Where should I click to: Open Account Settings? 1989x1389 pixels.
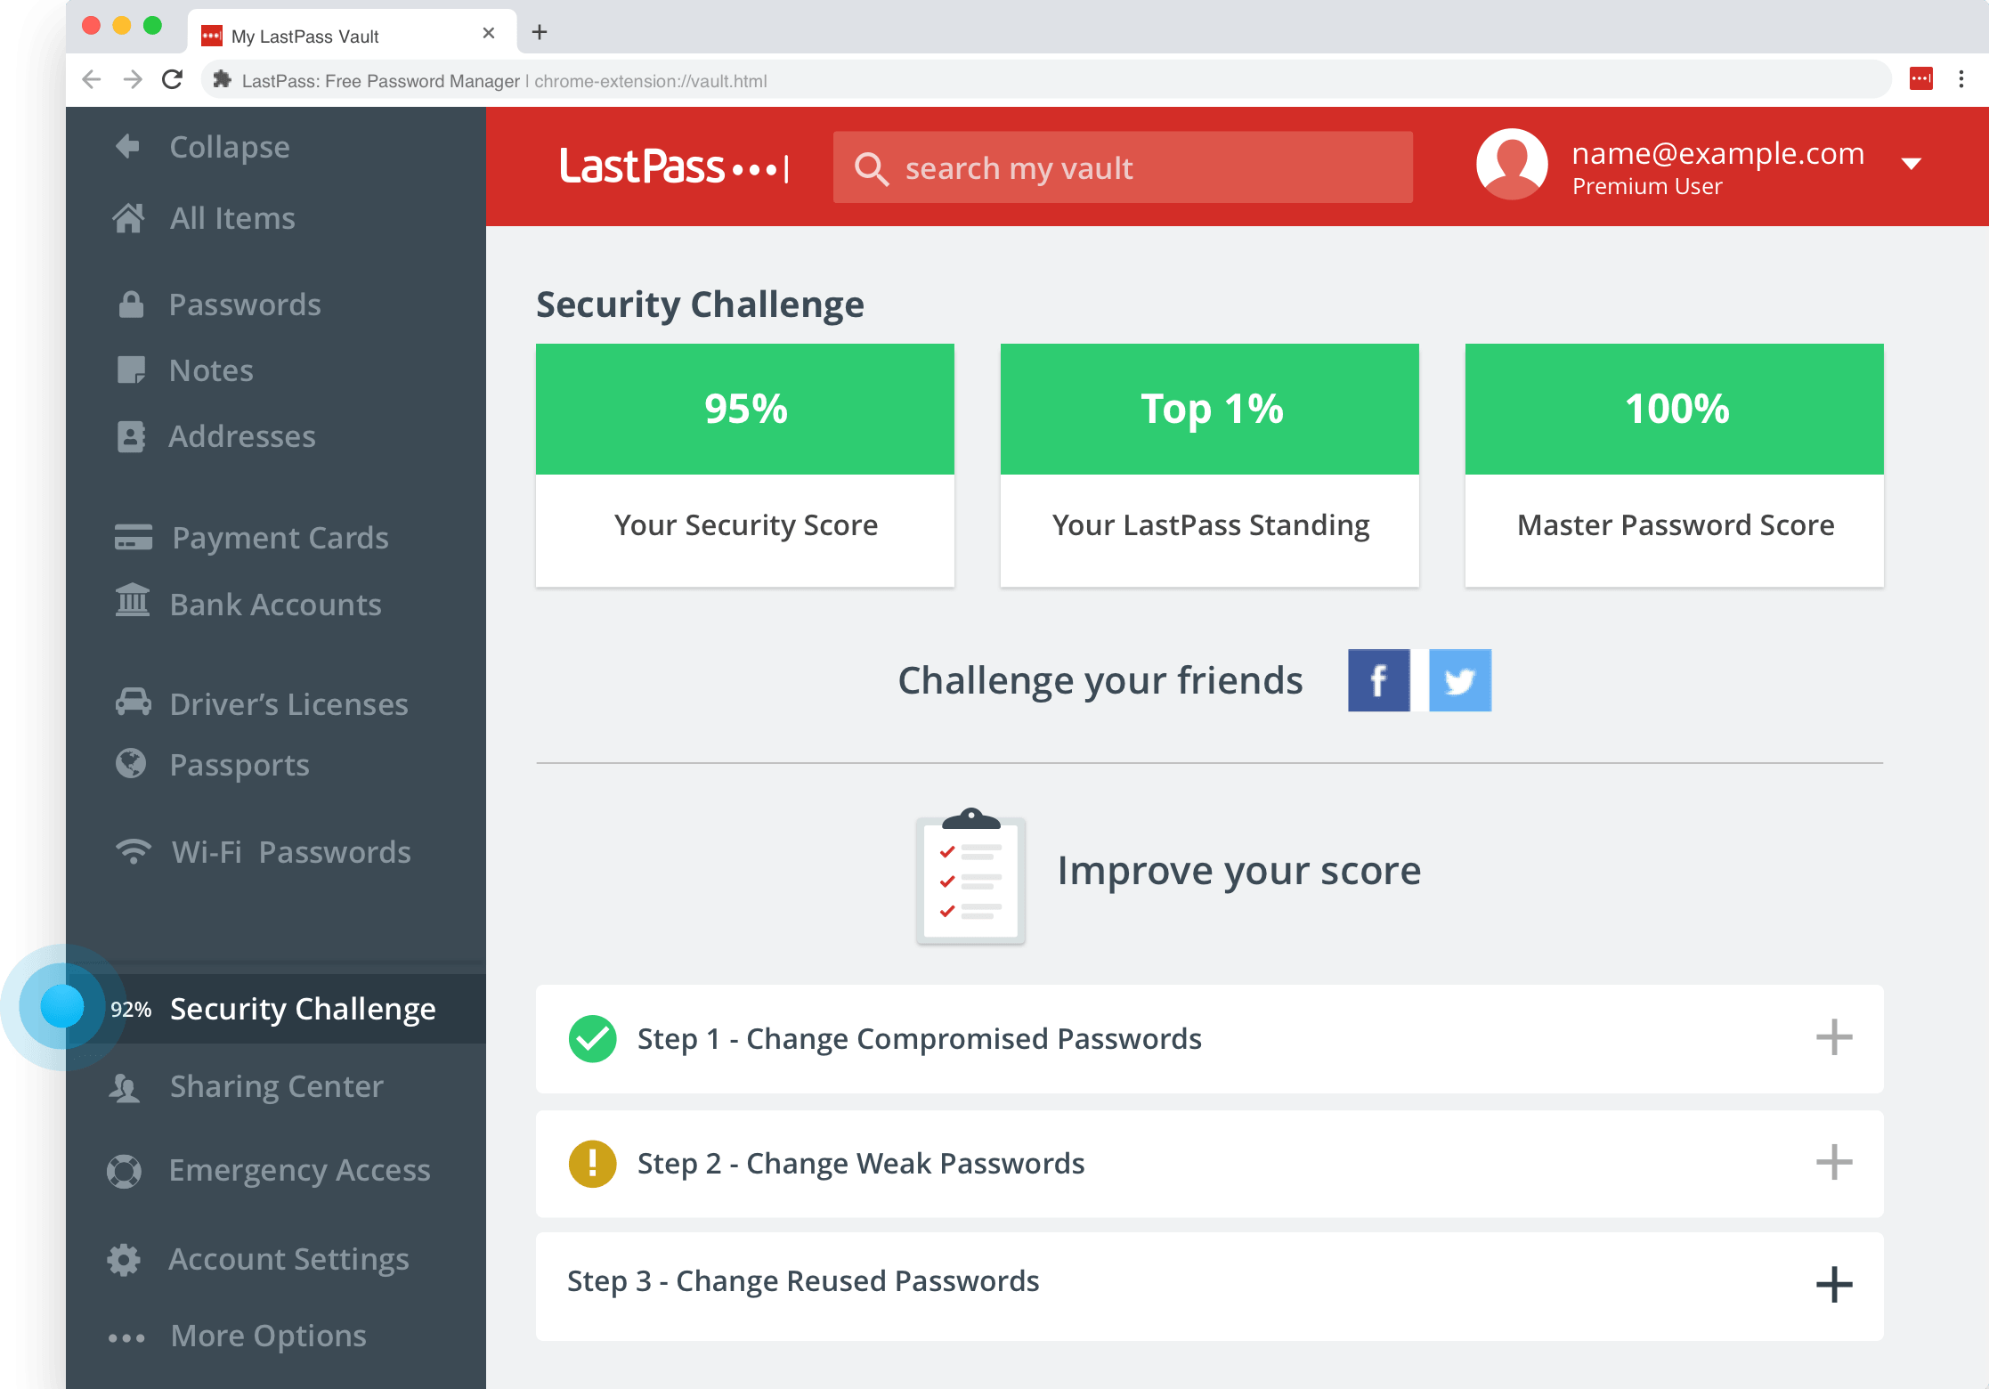tap(288, 1258)
